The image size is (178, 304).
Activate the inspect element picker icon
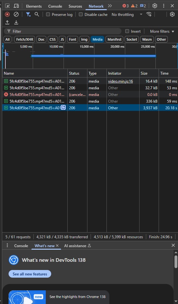point(7,6)
